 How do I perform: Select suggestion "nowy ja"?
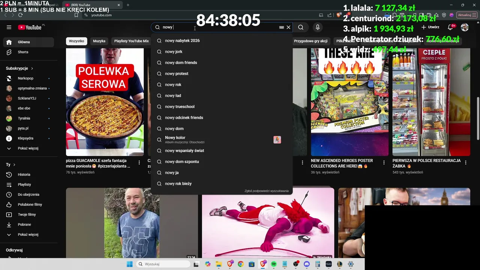[222, 172]
